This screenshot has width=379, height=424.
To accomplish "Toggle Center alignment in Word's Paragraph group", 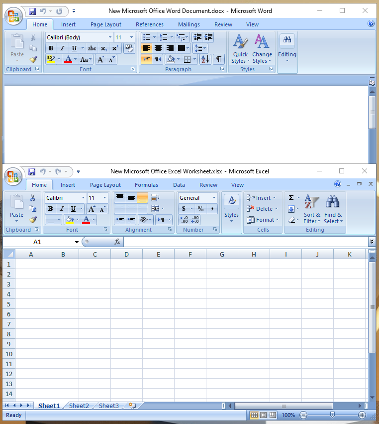I will tap(158, 48).
